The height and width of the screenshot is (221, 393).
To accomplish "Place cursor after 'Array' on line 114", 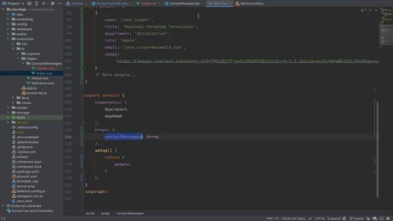I will coord(159,137).
